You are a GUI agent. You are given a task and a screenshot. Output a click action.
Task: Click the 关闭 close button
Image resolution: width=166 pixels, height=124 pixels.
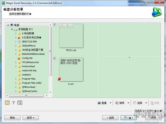tap(154, 118)
